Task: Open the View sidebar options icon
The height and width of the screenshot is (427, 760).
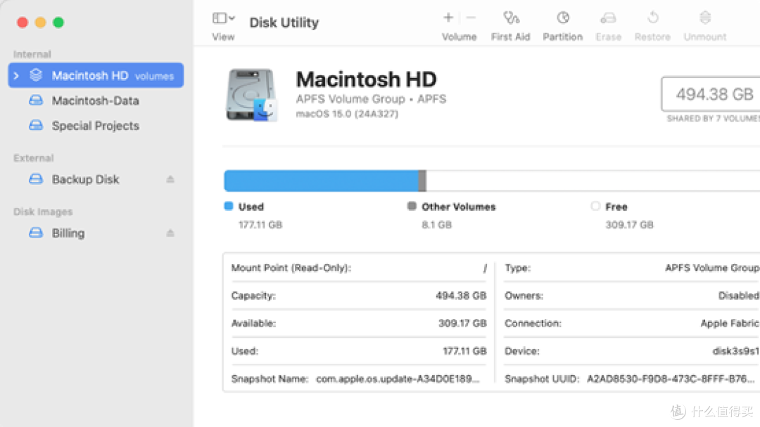Action: pyautogui.click(x=223, y=18)
